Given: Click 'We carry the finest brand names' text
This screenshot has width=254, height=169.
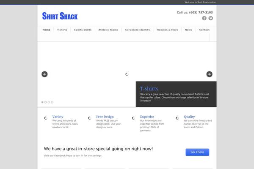Looking at the screenshot, I should (x=198, y=124).
